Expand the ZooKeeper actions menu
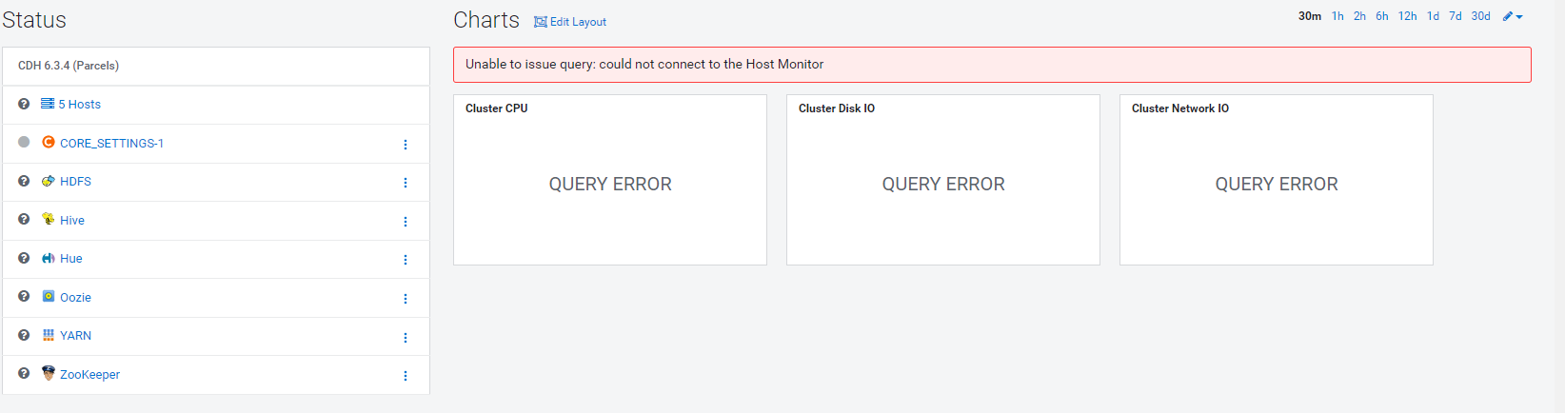Image resolution: width=1565 pixels, height=413 pixels. coord(406,376)
